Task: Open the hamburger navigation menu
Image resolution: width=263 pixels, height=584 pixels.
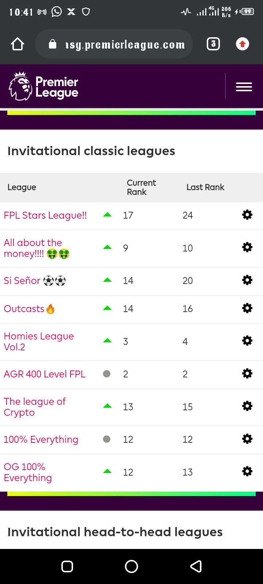Action: 244,87
